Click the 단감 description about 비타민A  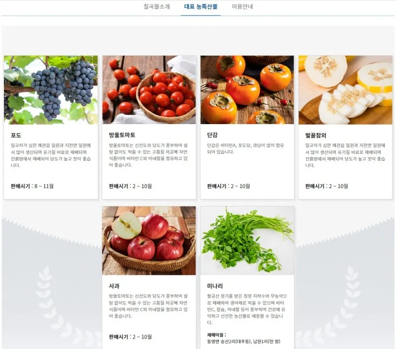246,148
